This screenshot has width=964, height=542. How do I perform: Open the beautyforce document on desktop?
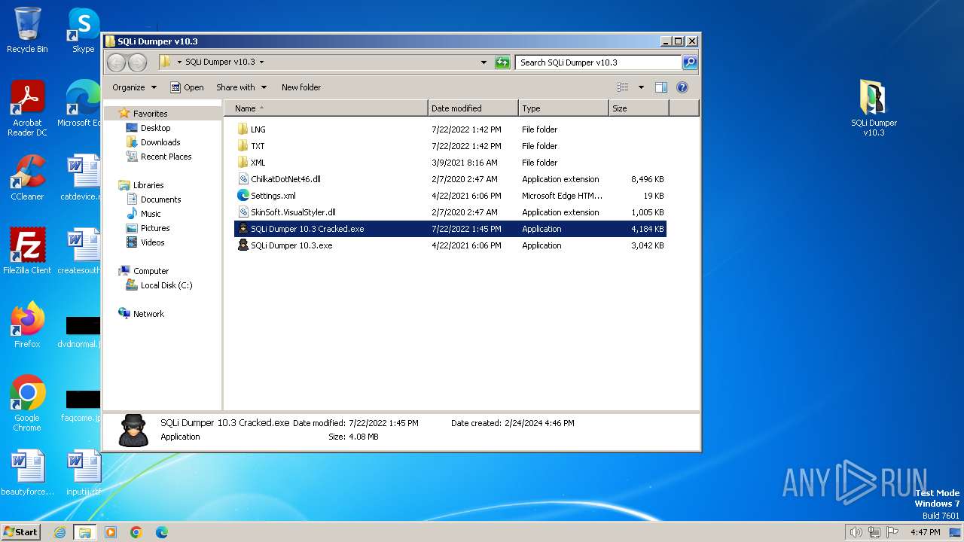(27, 473)
